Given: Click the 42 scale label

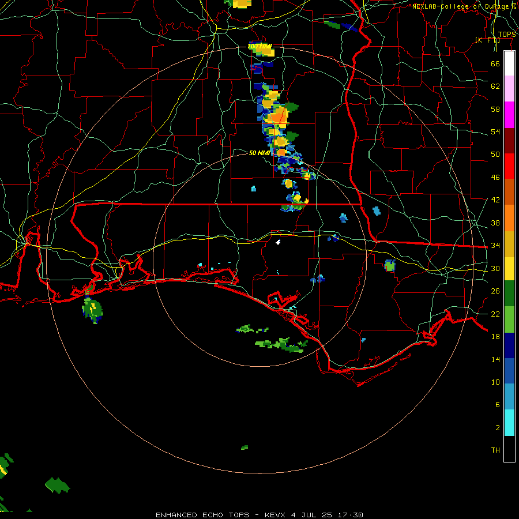Looking at the screenshot, I should point(495,200).
